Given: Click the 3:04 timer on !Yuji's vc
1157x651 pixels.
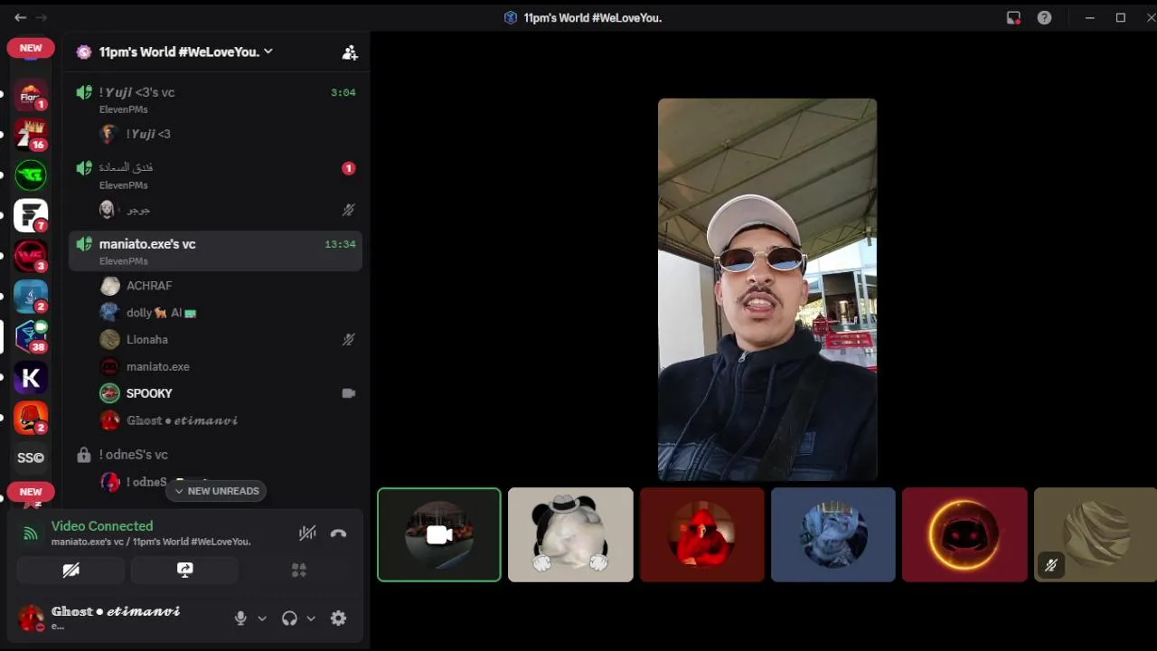Looking at the screenshot, I should 343,92.
